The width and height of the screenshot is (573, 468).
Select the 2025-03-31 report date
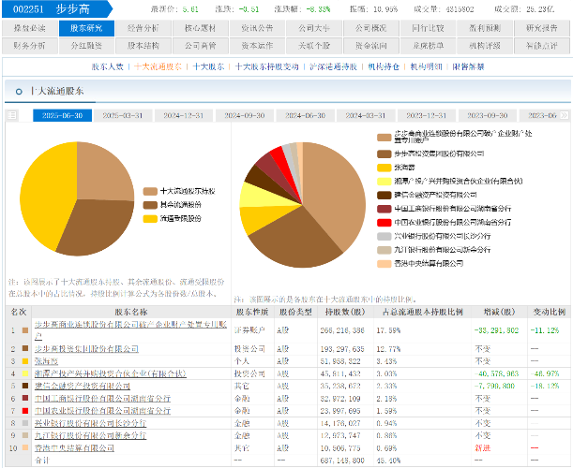click(123, 116)
